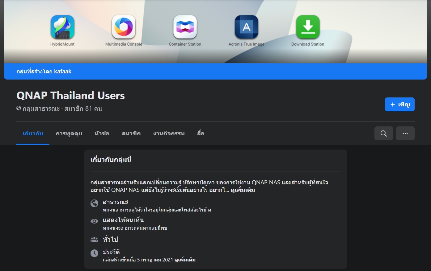431x271 pixels.
Task: Click the กลุ่มที่สร้างโดย kafaak banner
Action: point(215,71)
